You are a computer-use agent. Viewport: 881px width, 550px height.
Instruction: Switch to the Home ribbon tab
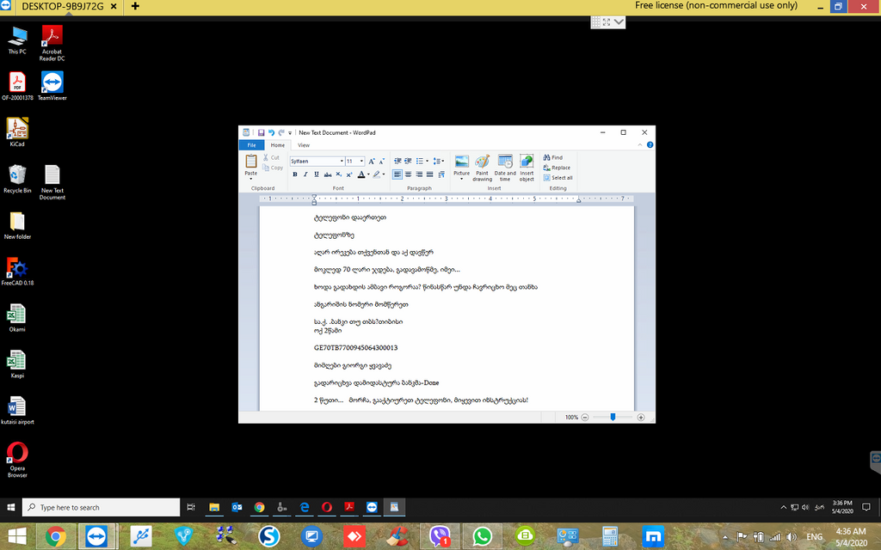pos(278,144)
